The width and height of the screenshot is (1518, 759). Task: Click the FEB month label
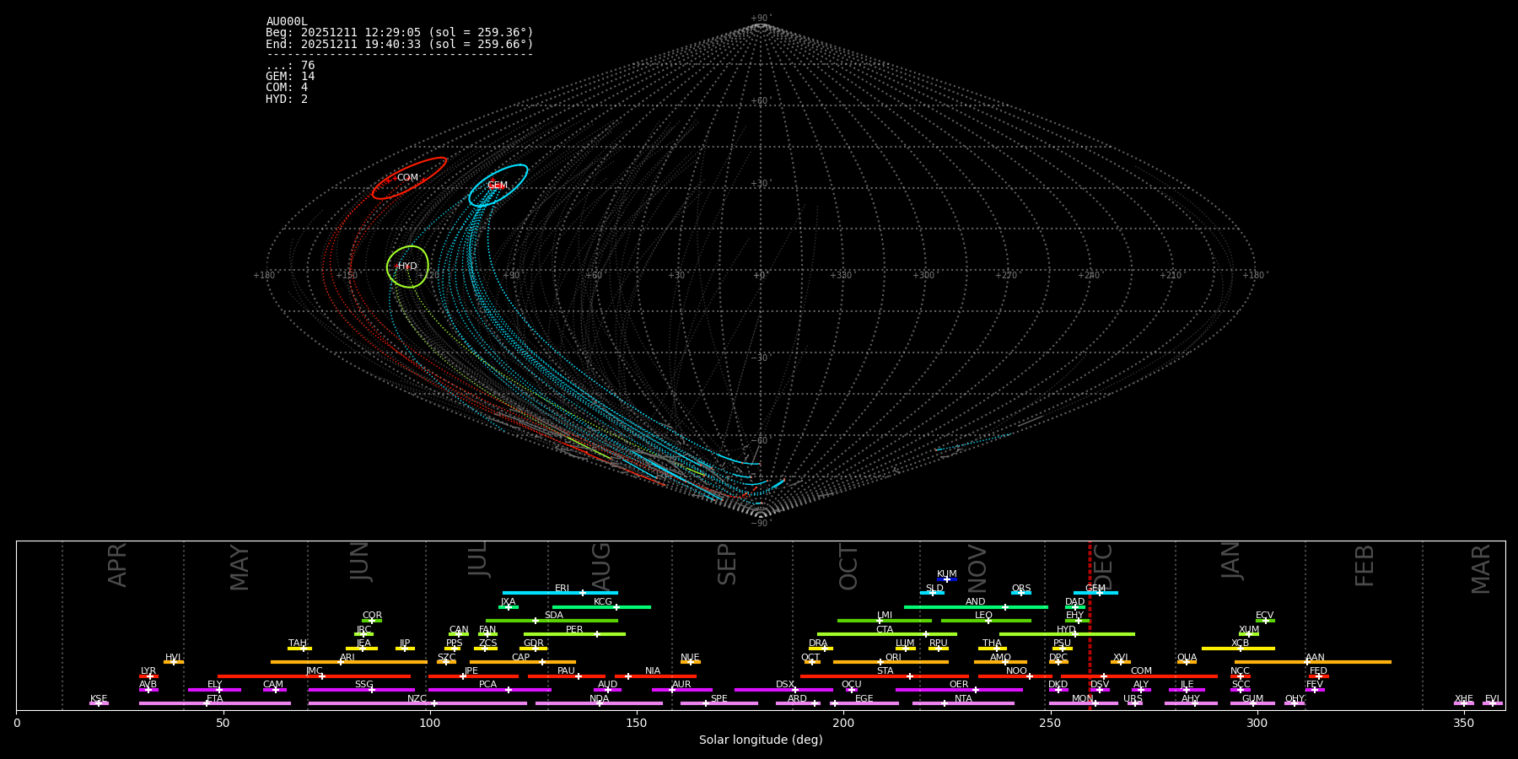point(1365,566)
